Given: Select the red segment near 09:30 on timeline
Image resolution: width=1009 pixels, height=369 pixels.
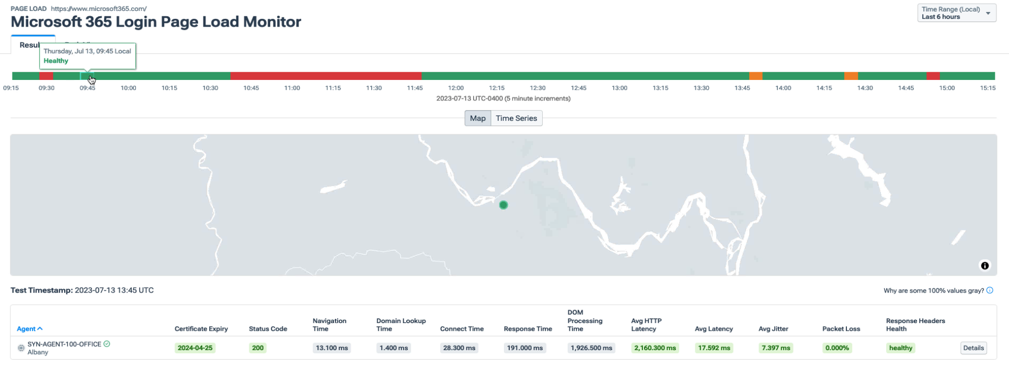Looking at the screenshot, I should (46, 76).
